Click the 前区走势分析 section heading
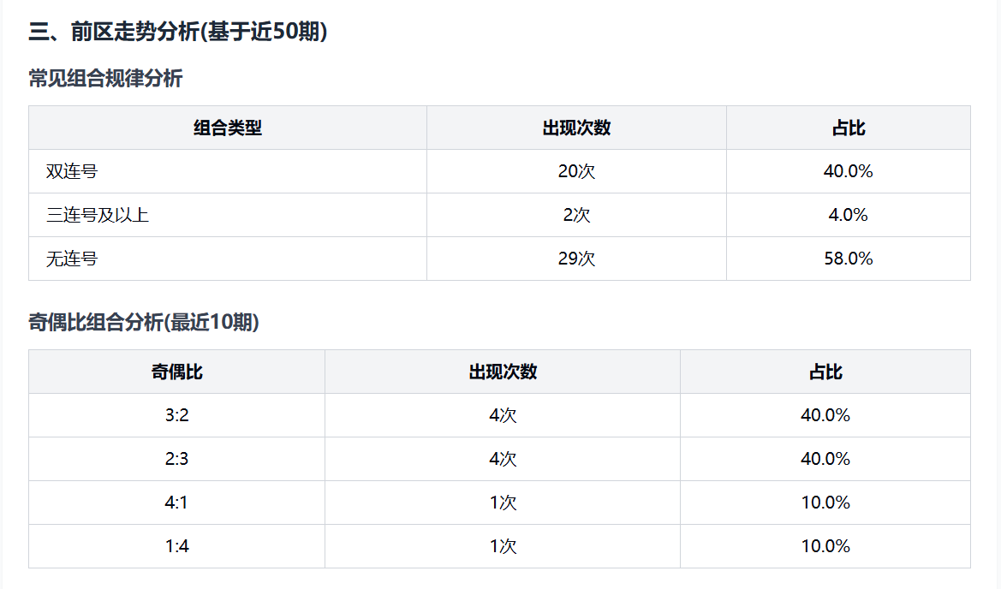 point(178,32)
